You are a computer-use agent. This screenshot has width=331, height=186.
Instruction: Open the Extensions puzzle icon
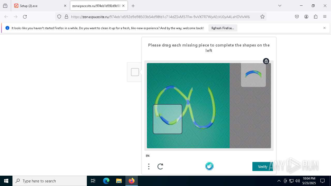[315, 17]
